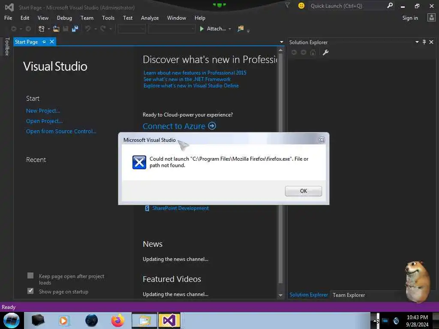Open the New Project button dropdown arrow
Screen dimensions: 439x329
point(49,29)
